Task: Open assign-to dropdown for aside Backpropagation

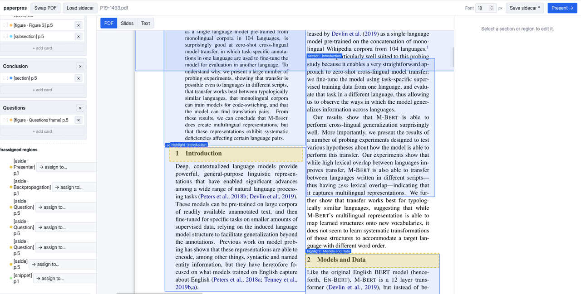Action: (74, 187)
